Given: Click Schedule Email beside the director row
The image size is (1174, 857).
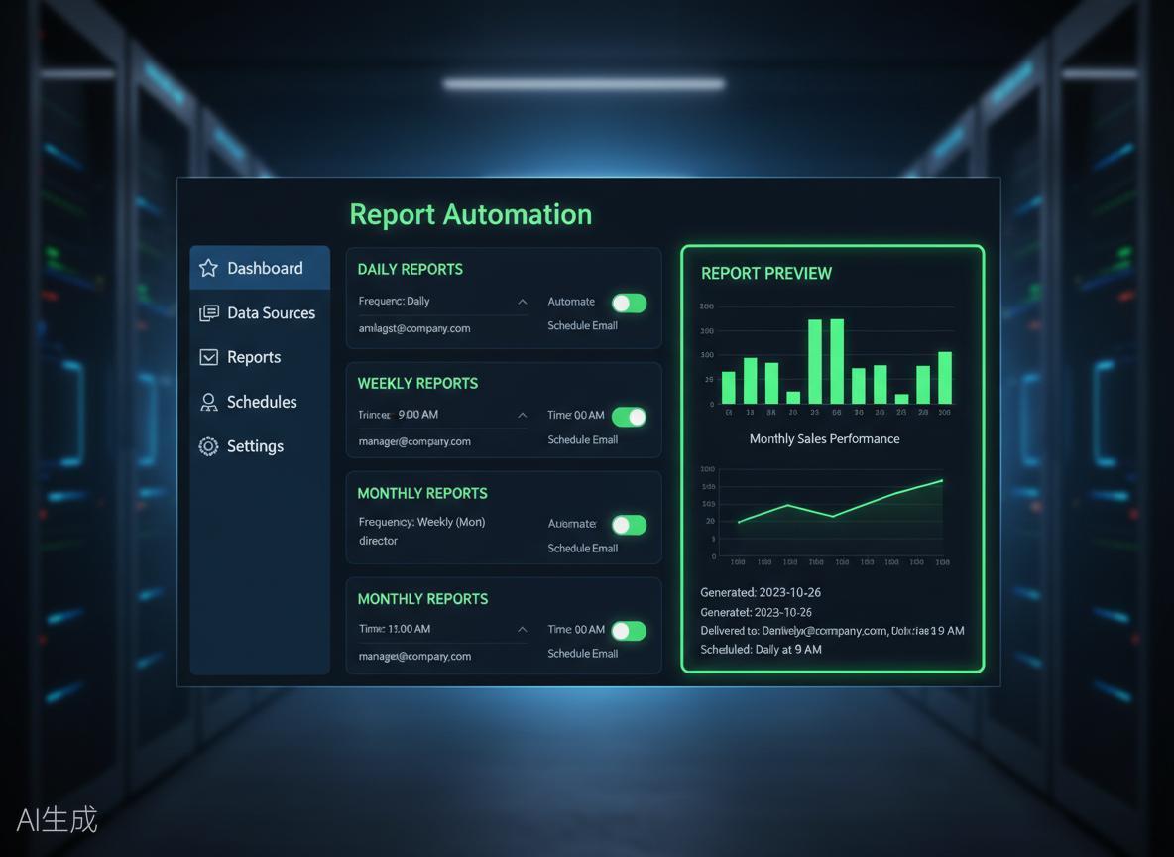Looking at the screenshot, I should pos(582,549).
